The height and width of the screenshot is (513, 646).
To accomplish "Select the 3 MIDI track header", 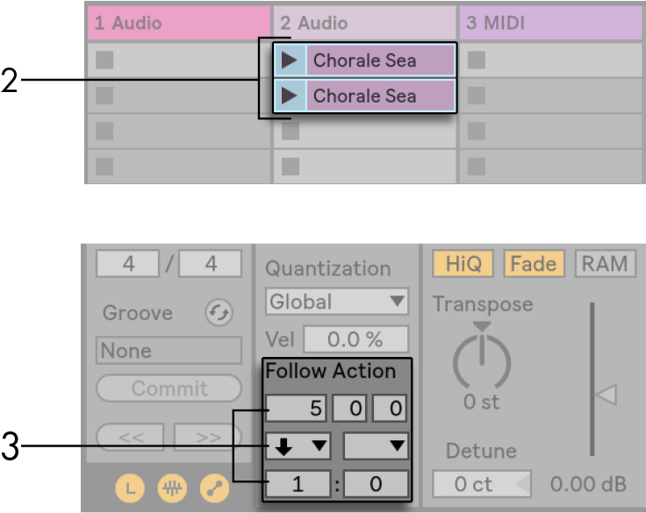I will (550, 23).
